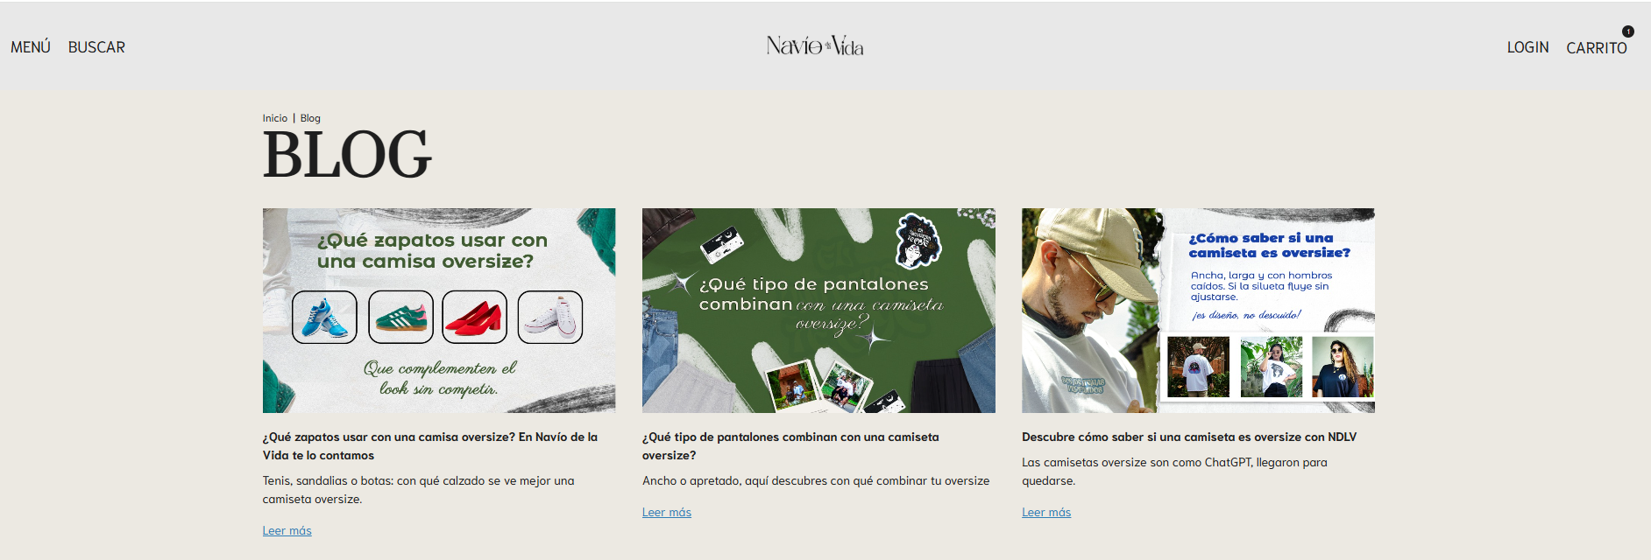Image resolution: width=1651 pixels, height=560 pixels.
Task: Open the MENÚ navigation
Action: [x=31, y=47]
